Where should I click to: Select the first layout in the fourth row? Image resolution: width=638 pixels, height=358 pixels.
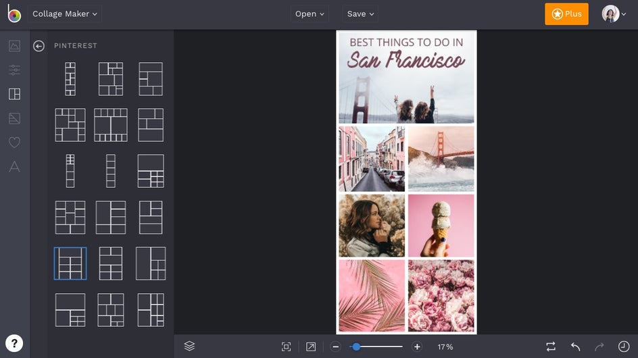(x=70, y=218)
